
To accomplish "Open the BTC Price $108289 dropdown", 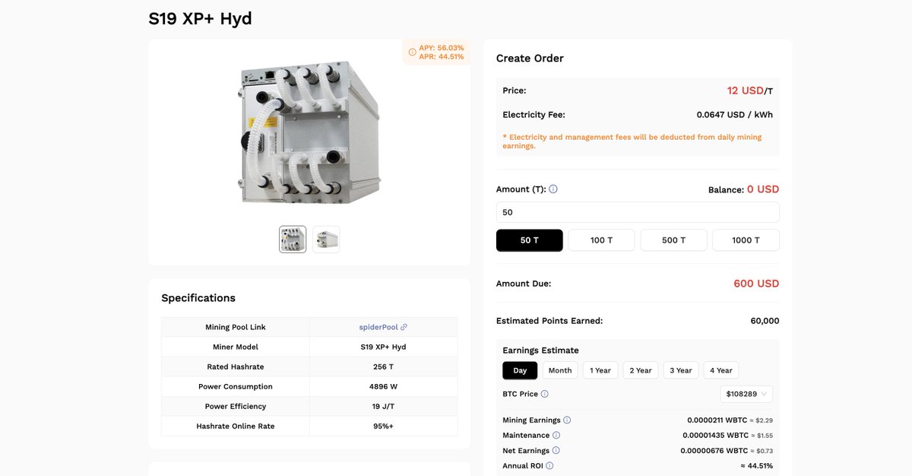I will point(746,394).
